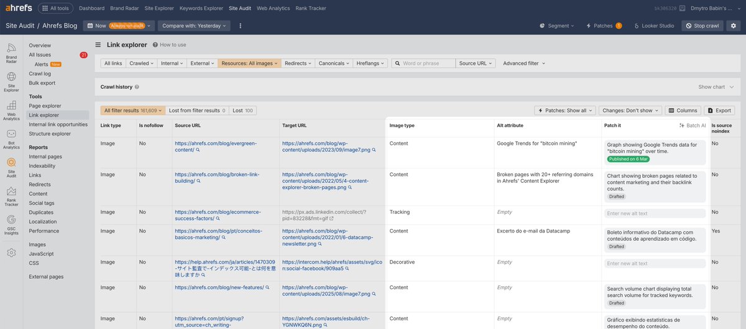This screenshot has width=746, height=329.
Task: Inspect the evergreen-content source URL magnifier icon
Action: point(198,150)
